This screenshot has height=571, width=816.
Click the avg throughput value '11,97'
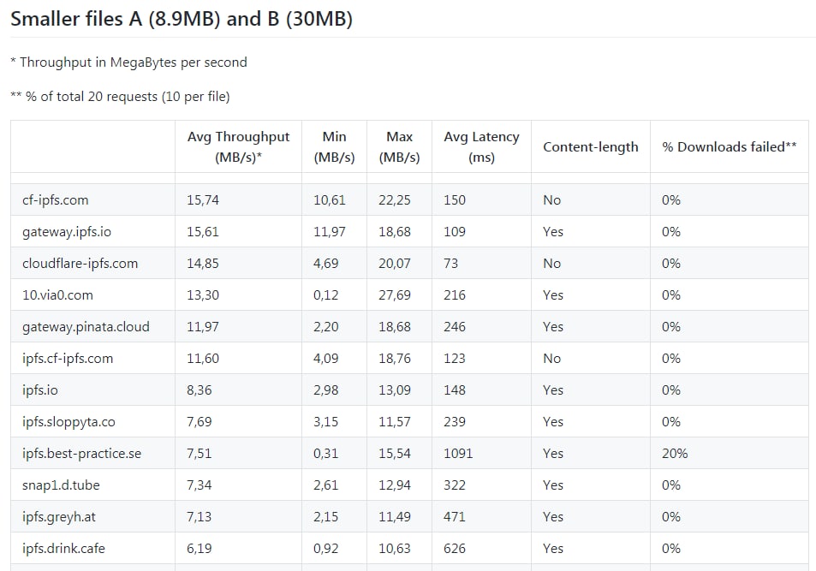(x=203, y=327)
